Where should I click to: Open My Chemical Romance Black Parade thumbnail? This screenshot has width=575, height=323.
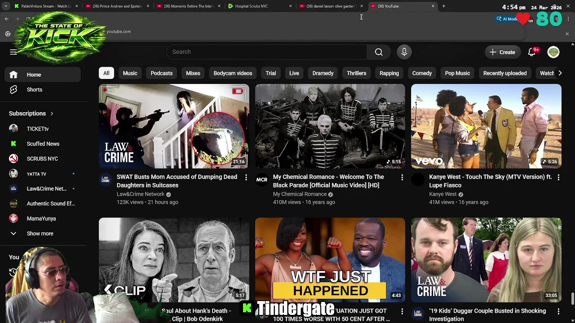tap(330, 126)
